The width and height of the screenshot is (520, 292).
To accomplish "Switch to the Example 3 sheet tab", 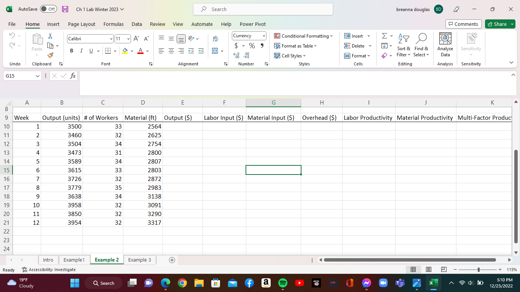I will coord(140,260).
